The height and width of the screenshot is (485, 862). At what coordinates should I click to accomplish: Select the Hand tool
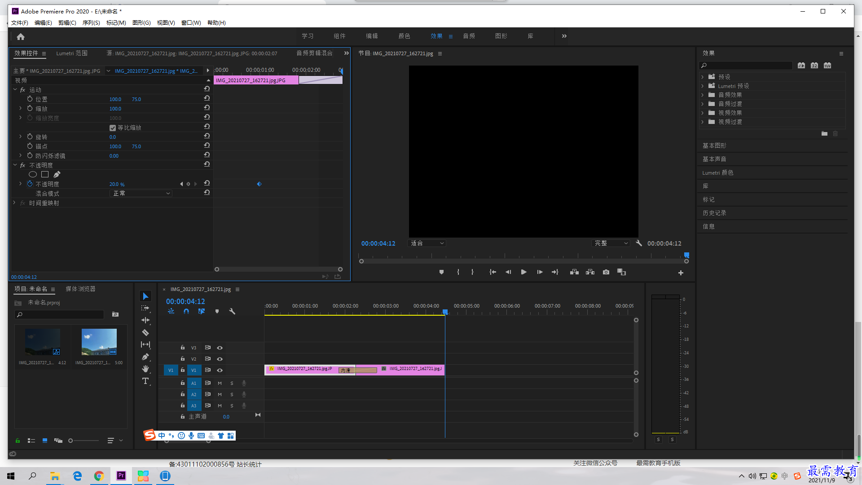145,369
